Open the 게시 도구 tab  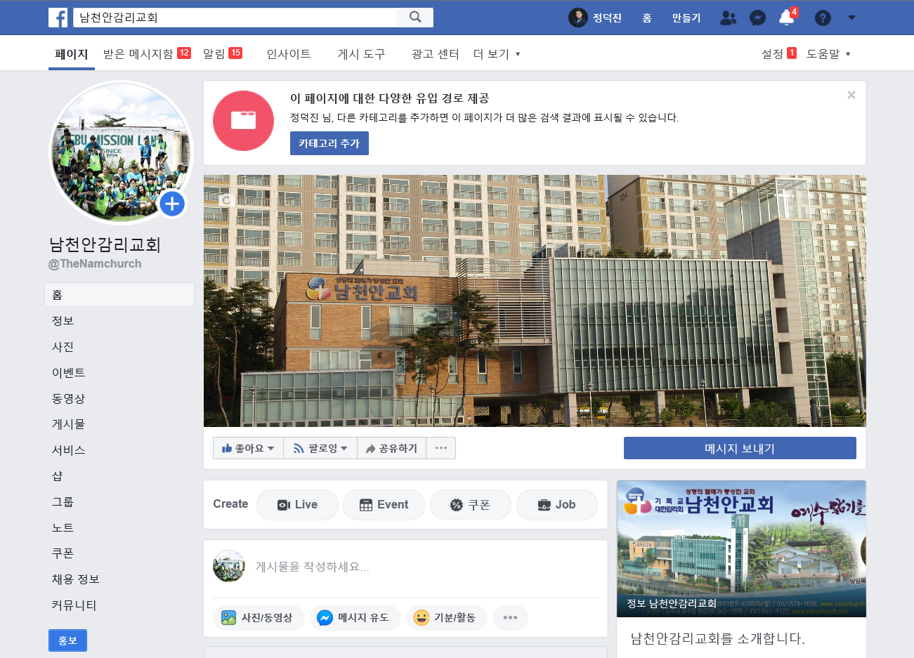[361, 54]
